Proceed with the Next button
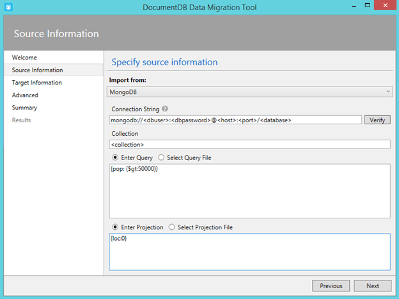Screen dimensions: 399x299 coord(372,286)
